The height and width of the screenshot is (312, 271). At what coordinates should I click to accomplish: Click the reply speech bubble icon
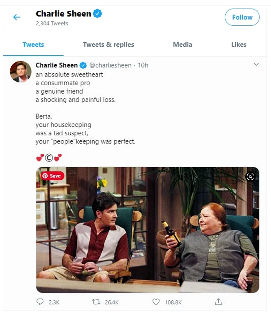(x=40, y=302)
